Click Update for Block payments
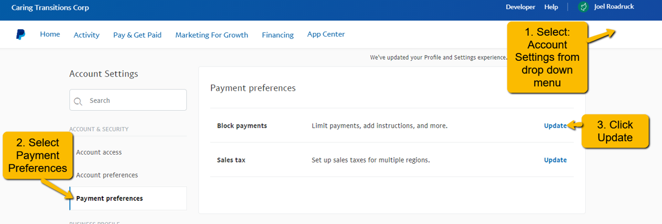662x224 pixels. coord(555,125)
